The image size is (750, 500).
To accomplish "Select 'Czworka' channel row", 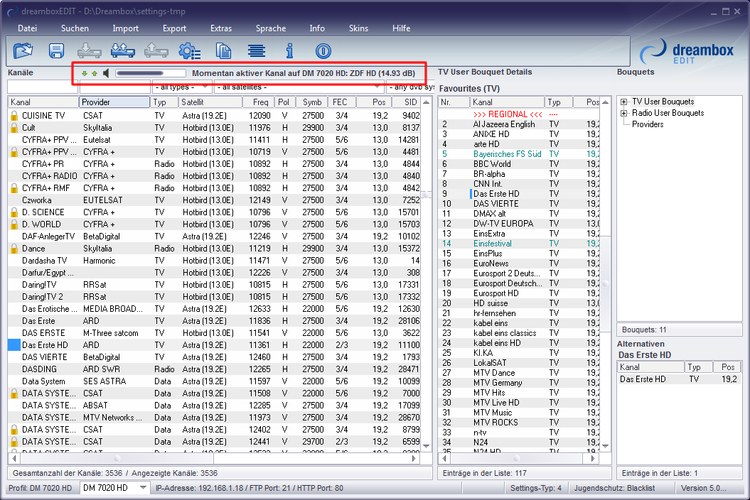I will click(215, 200).
